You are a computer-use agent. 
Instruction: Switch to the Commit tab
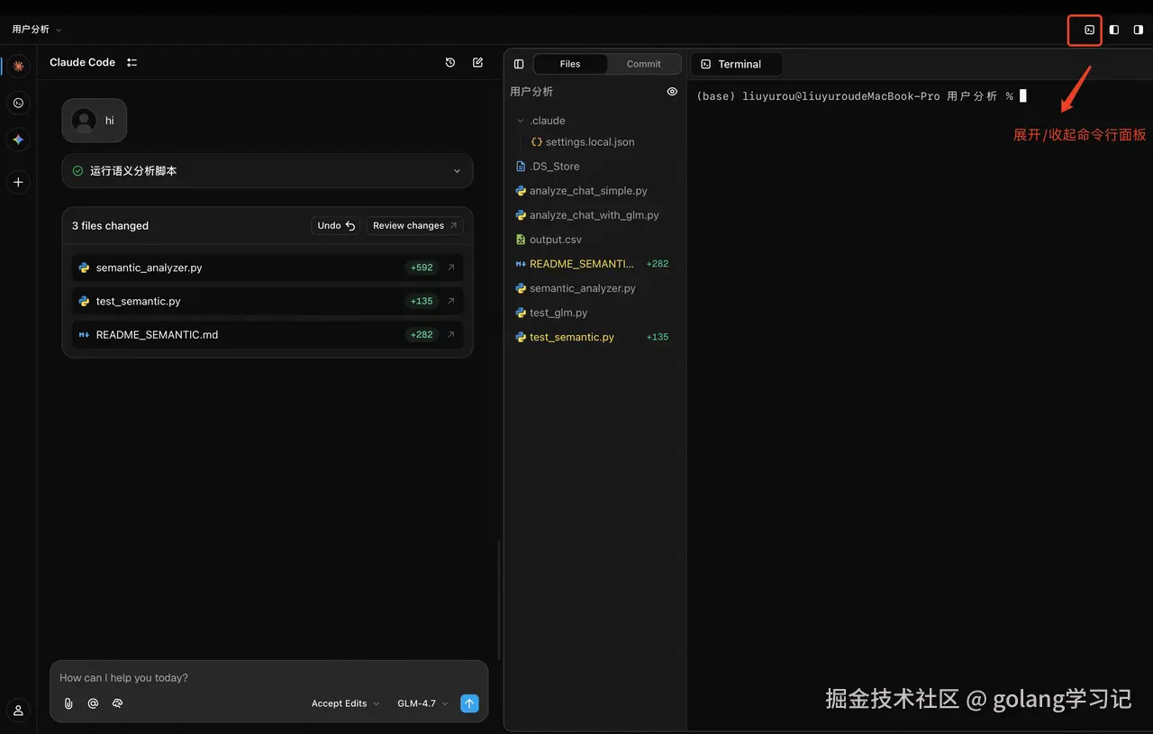point(643,64)
